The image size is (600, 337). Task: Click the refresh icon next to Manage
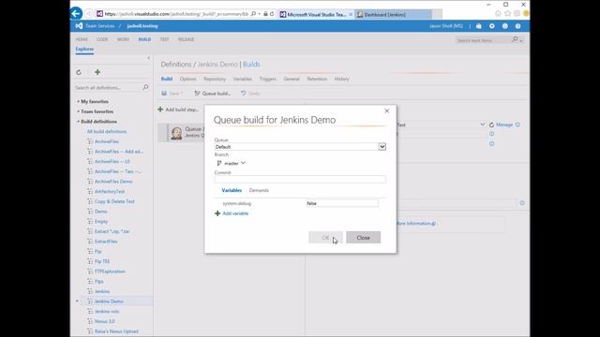pos(491,125)
